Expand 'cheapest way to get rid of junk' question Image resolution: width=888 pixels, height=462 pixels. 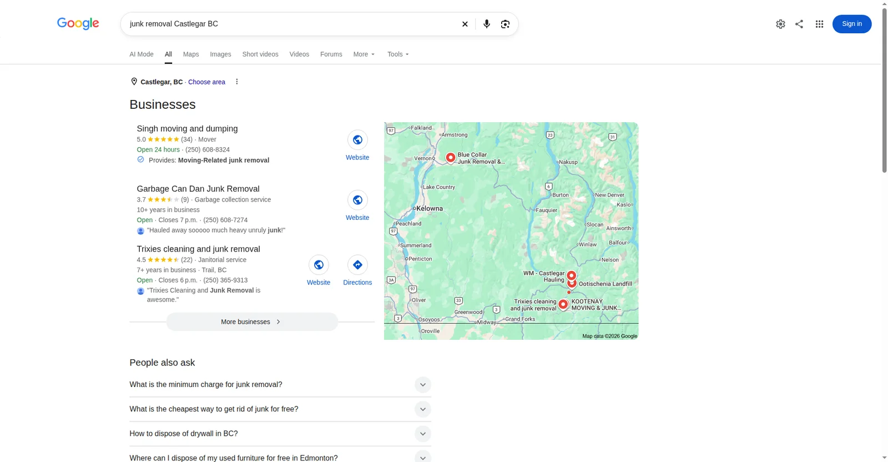point(423,409)
